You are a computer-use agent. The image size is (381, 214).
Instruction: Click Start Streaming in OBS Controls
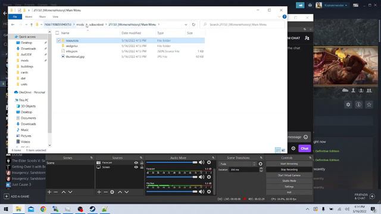289,164
